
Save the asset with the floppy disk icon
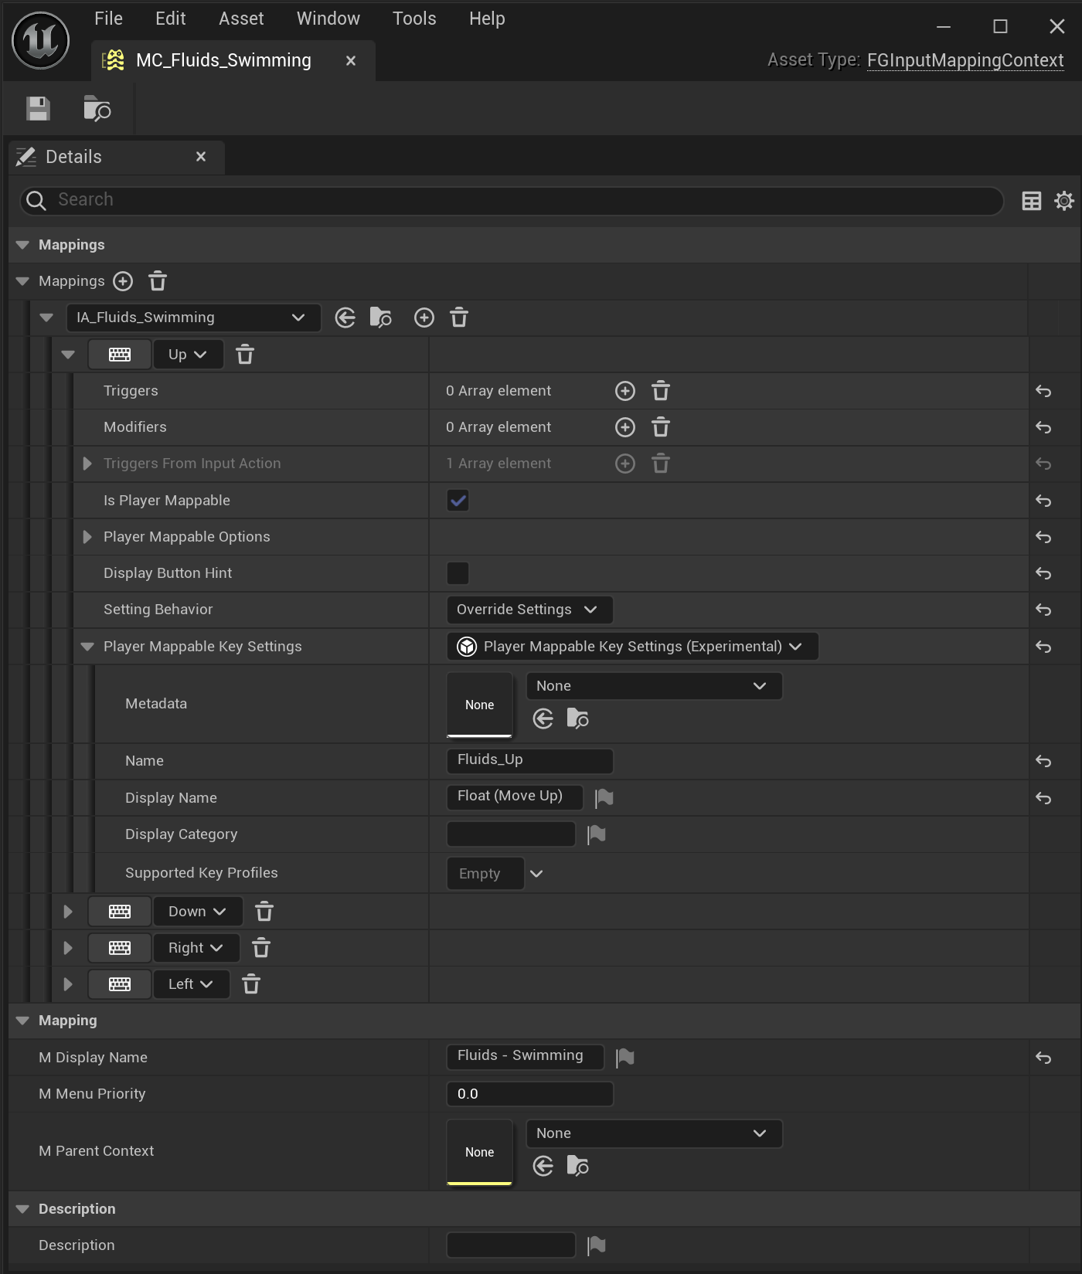(x=38, y=109)
